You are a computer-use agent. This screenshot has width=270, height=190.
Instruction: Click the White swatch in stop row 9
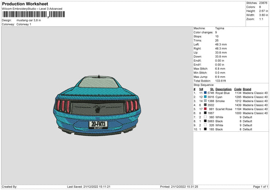(205, 125)
